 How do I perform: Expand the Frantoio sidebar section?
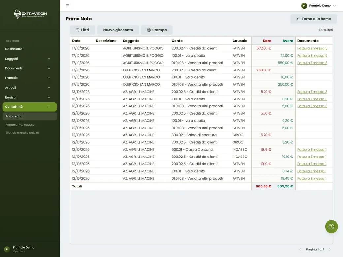[30, 78]
